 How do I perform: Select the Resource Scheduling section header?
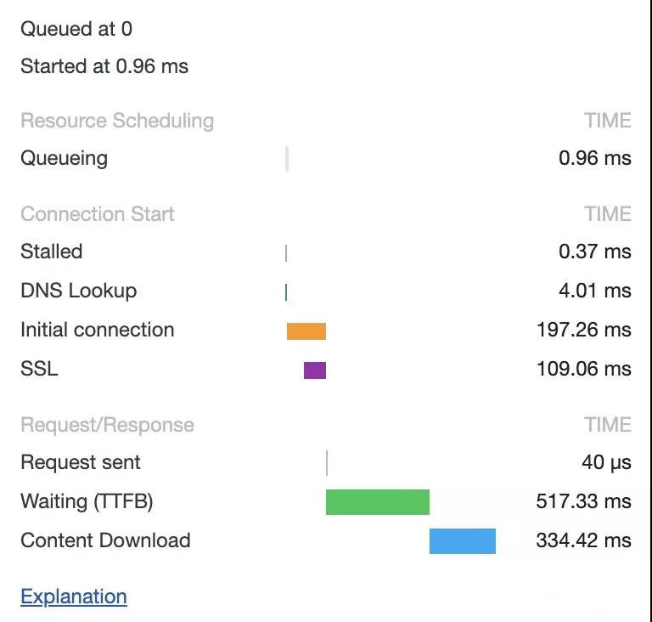pyautogui.click(x=117, y=121)
